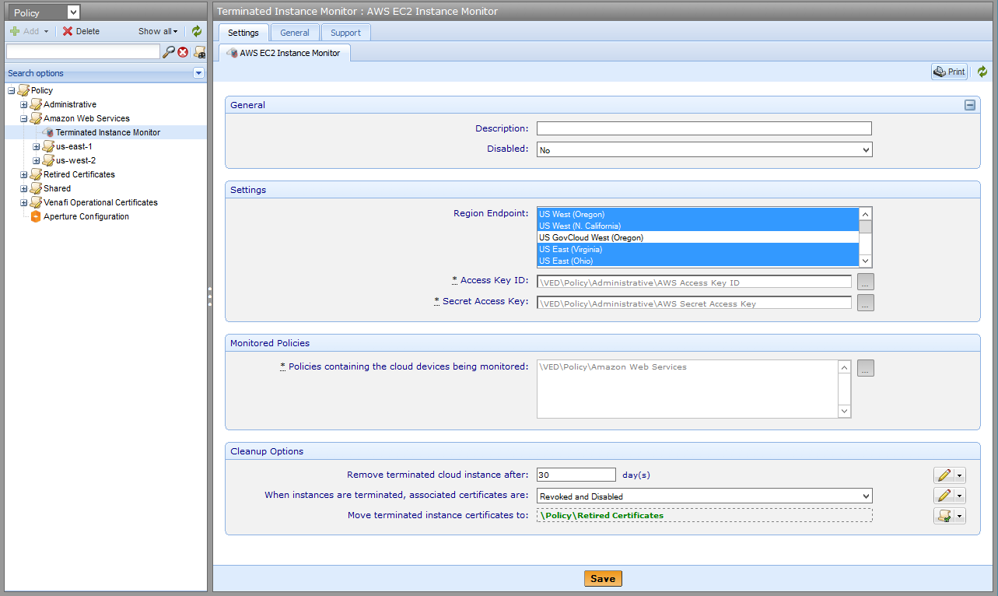The image size is (998, 596).
Task: Open the Show all dropdown menu
Action: pyautogui.click(x=158, y=31)
